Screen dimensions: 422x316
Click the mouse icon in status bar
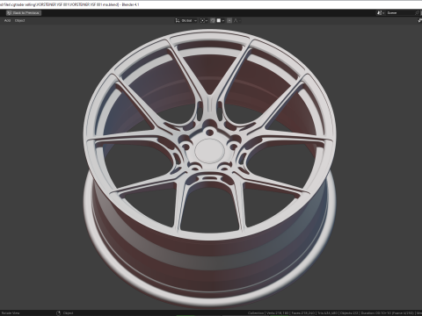pos(58,313)
